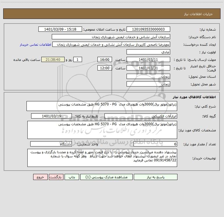Click the validity time field 12:00

104,68
